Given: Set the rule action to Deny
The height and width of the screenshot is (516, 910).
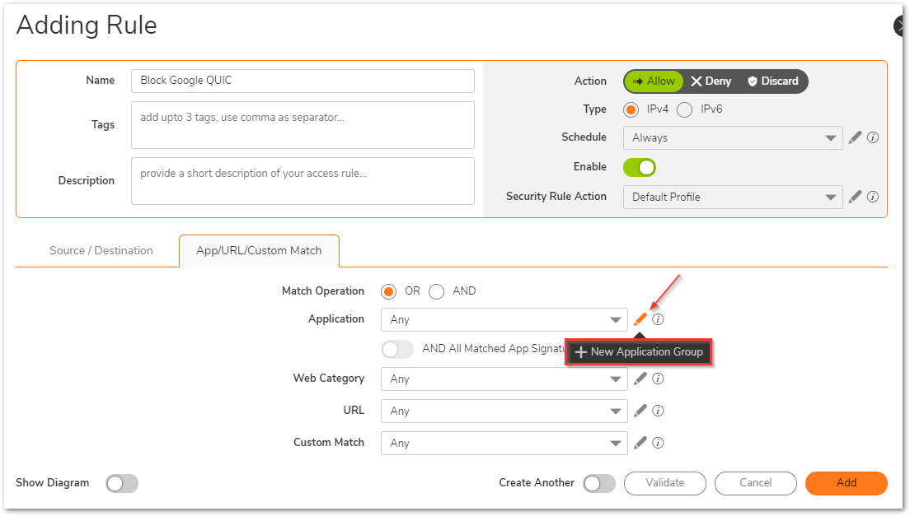Looking at the screenshot, I should coord(711,81).
